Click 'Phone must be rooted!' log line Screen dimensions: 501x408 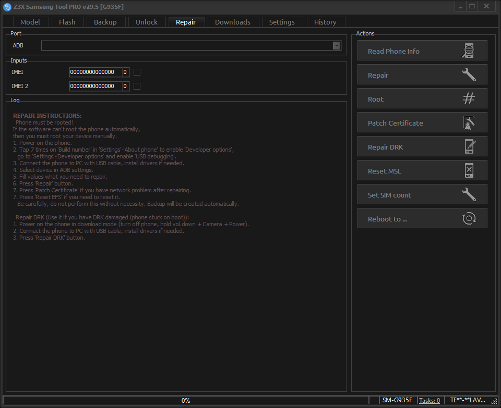point(44,122)
